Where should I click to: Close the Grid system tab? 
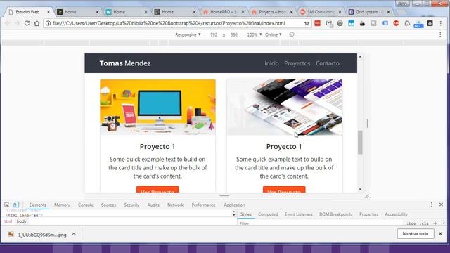tap(388, 12)
